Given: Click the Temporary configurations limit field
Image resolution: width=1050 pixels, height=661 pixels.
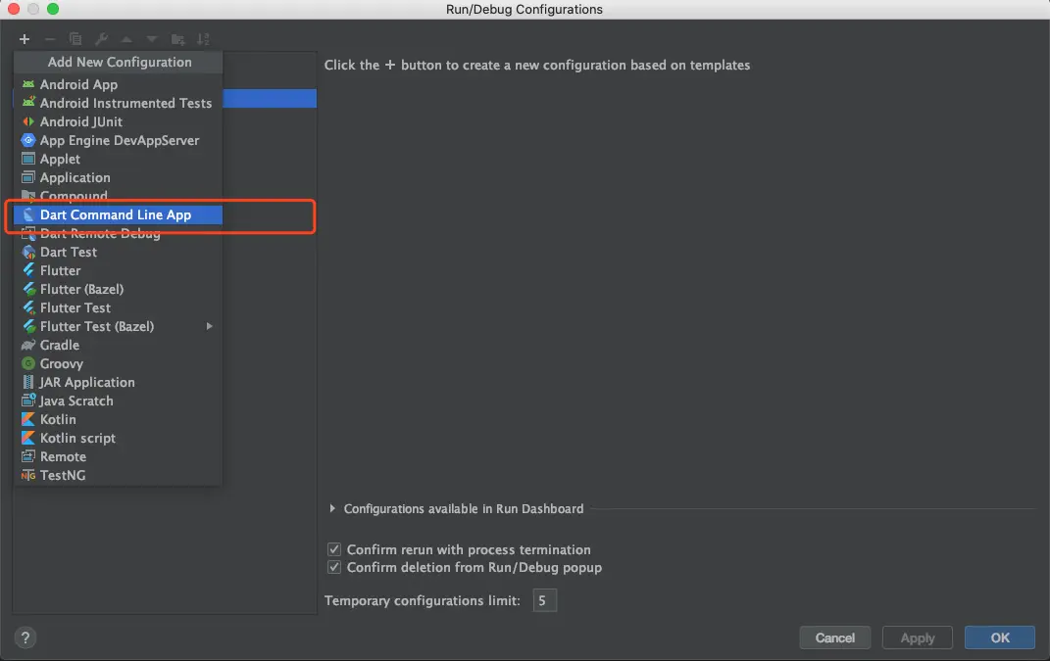Looking at the screenshot, I should point(544,601).
